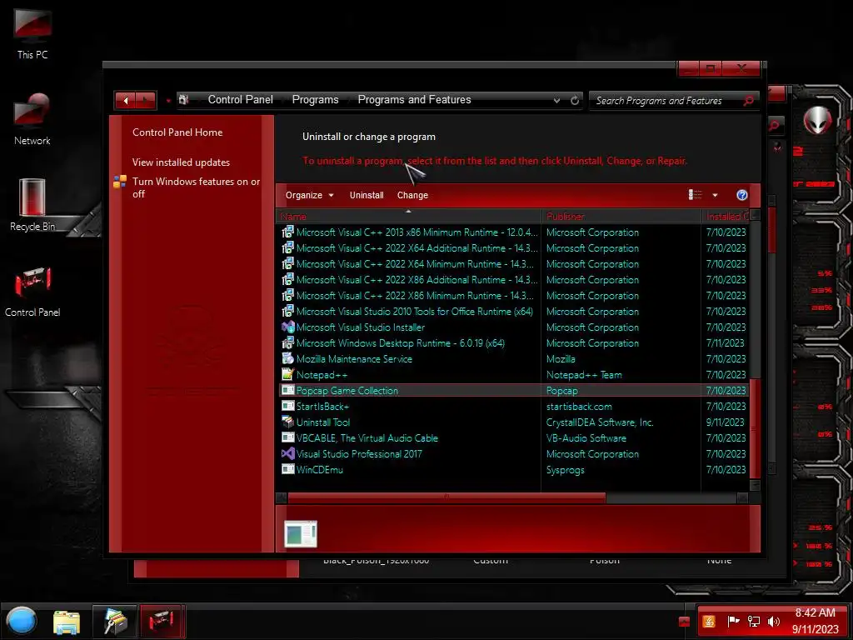Click the address bar location icon
Screen dimensions: 853x640
tap(184, 100)
